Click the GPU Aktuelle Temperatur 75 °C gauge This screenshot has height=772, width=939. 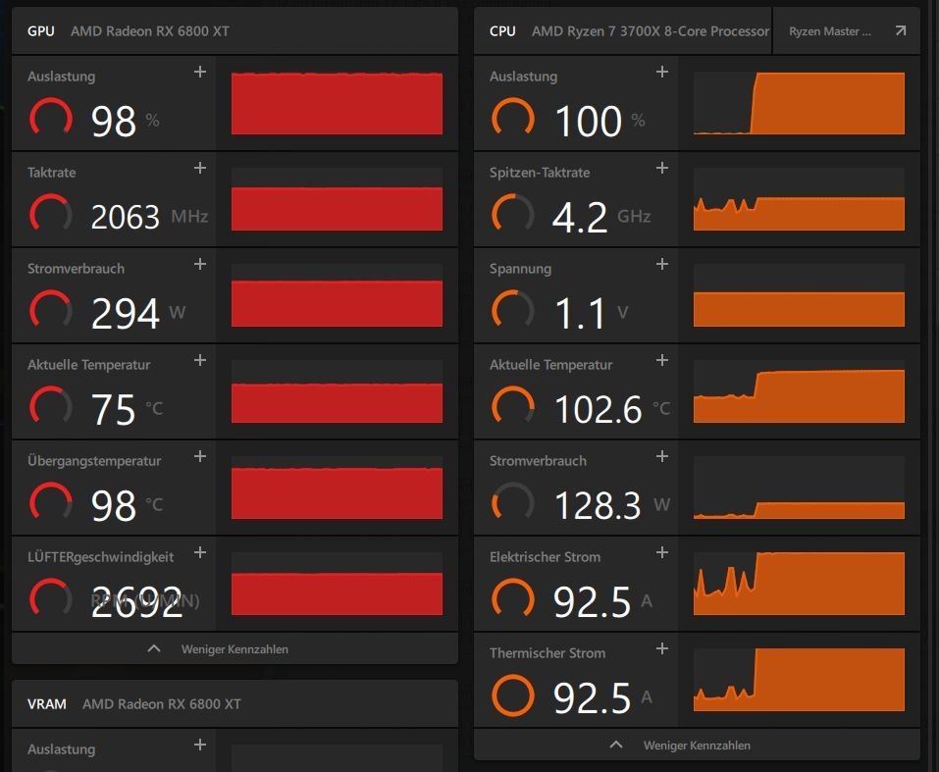(x=50, y=407)
